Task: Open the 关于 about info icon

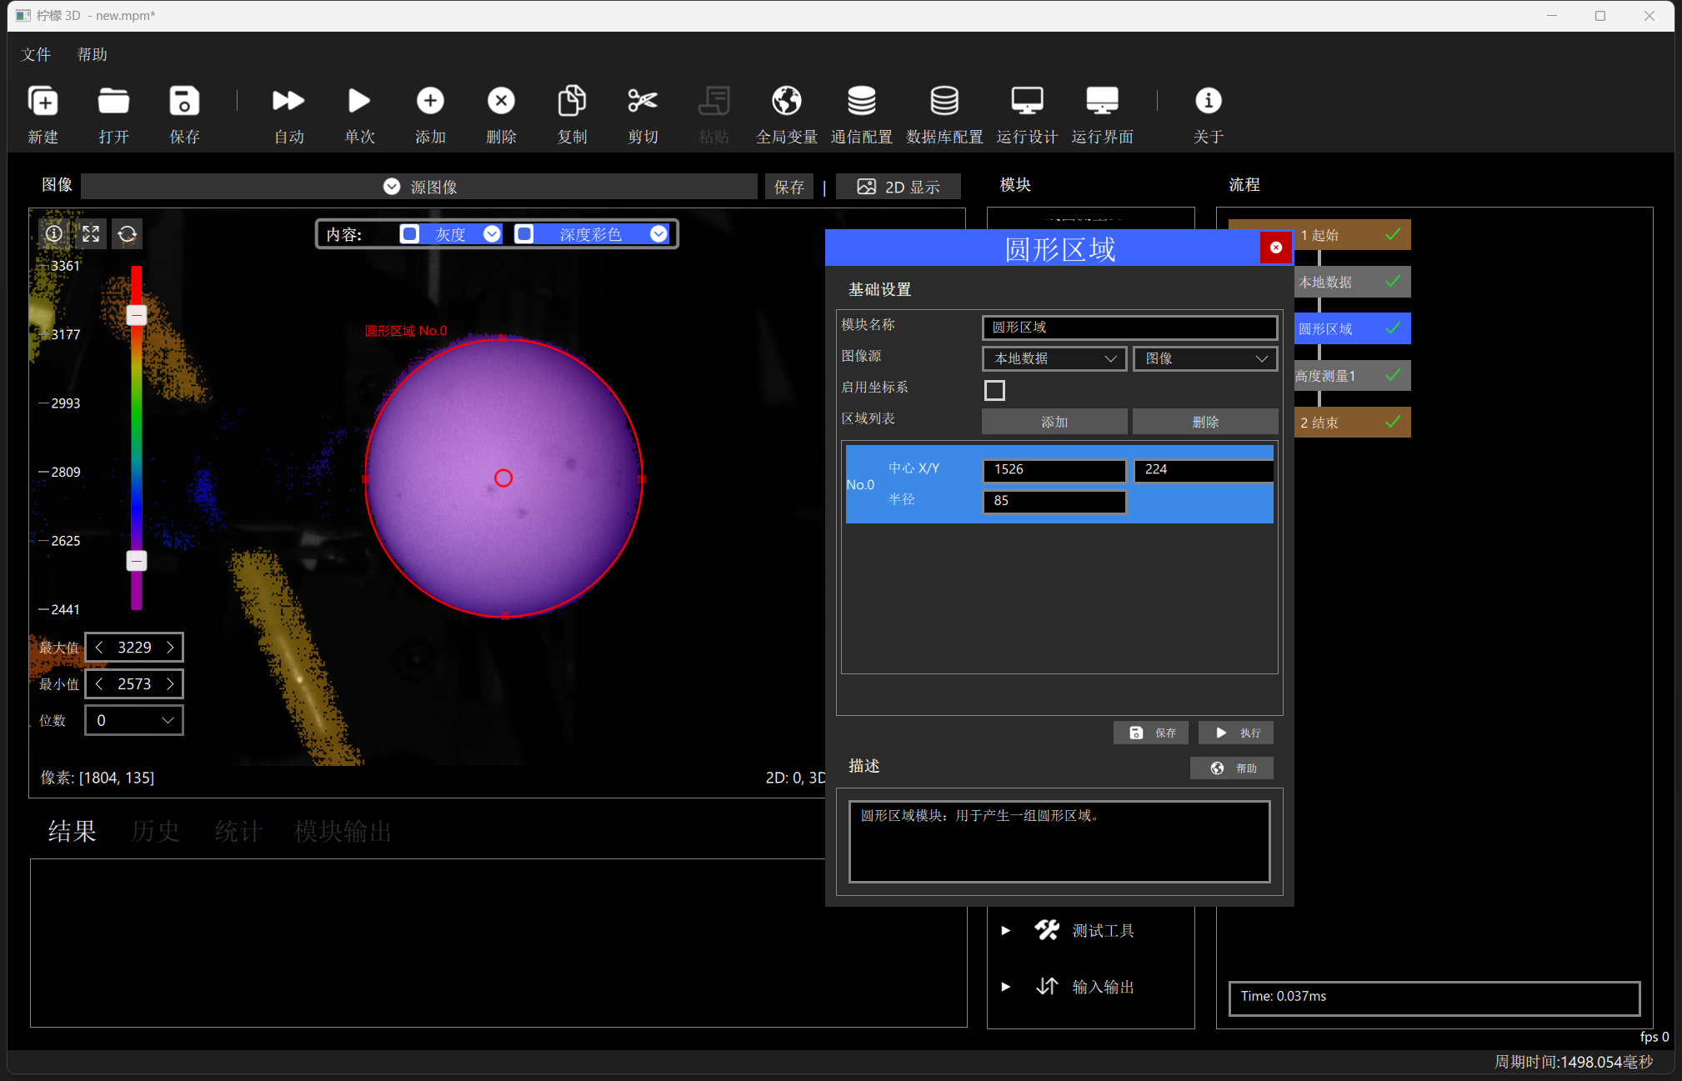Action: 1208,101
